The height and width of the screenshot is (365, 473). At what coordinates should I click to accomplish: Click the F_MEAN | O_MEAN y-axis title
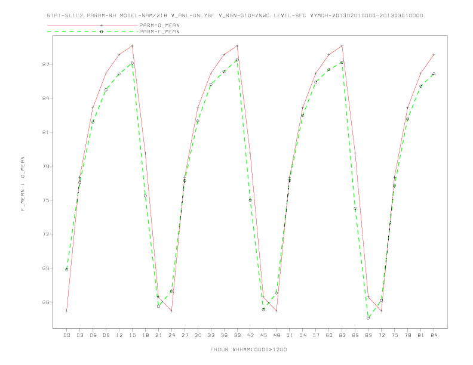point(23,184)
